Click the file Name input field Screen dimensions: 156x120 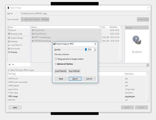coord(85,13)
